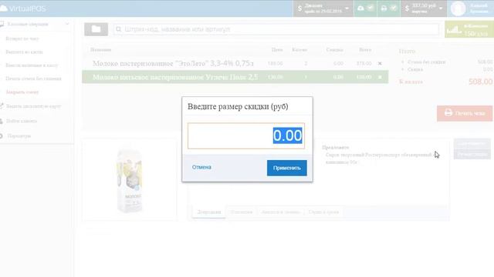Click the Скидка line in totals panel
The height and width of the screenshot is (277, 494).
tap(415, 69)
